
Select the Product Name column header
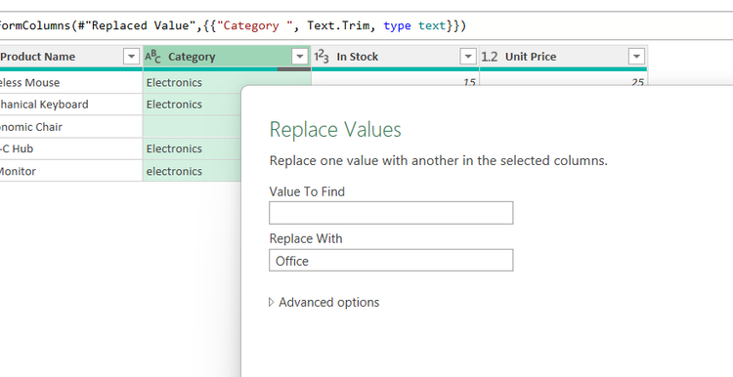[x=70, y=57]
